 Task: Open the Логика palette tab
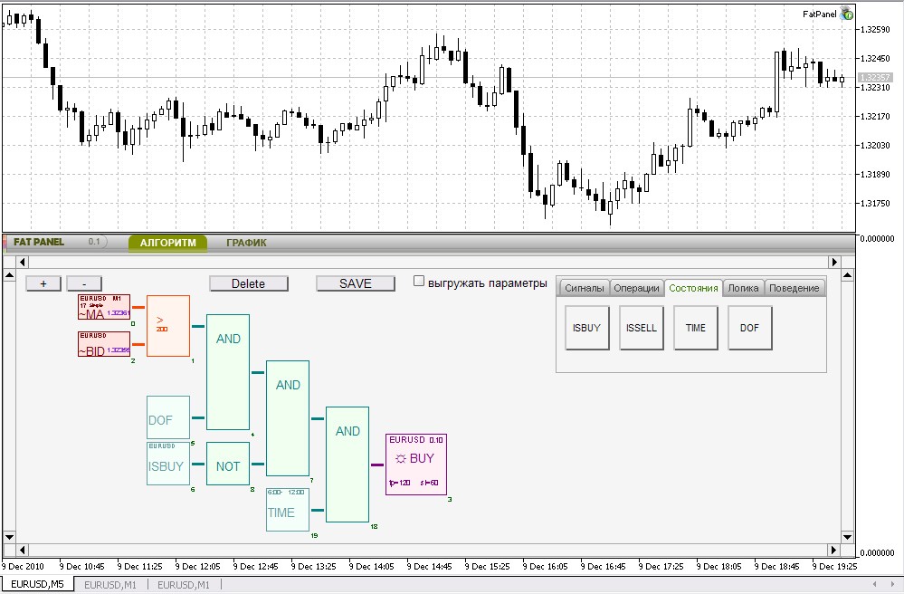pyautogui.click(x=745, y=286)
